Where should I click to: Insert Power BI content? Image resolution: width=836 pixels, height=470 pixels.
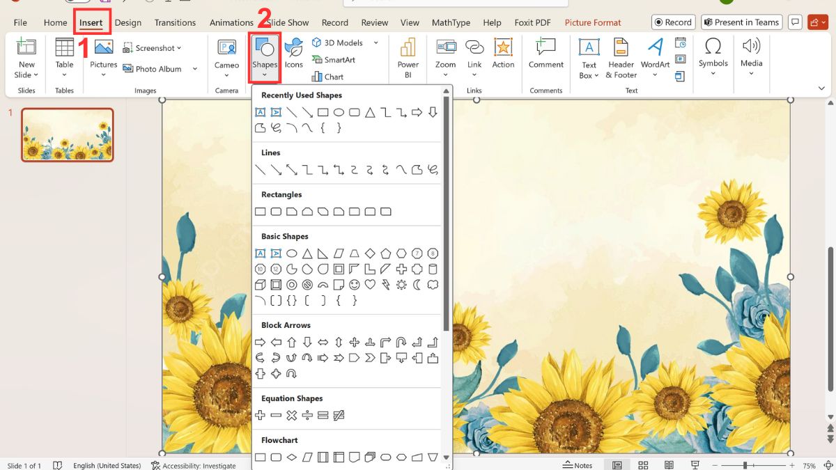pos(408,58)
